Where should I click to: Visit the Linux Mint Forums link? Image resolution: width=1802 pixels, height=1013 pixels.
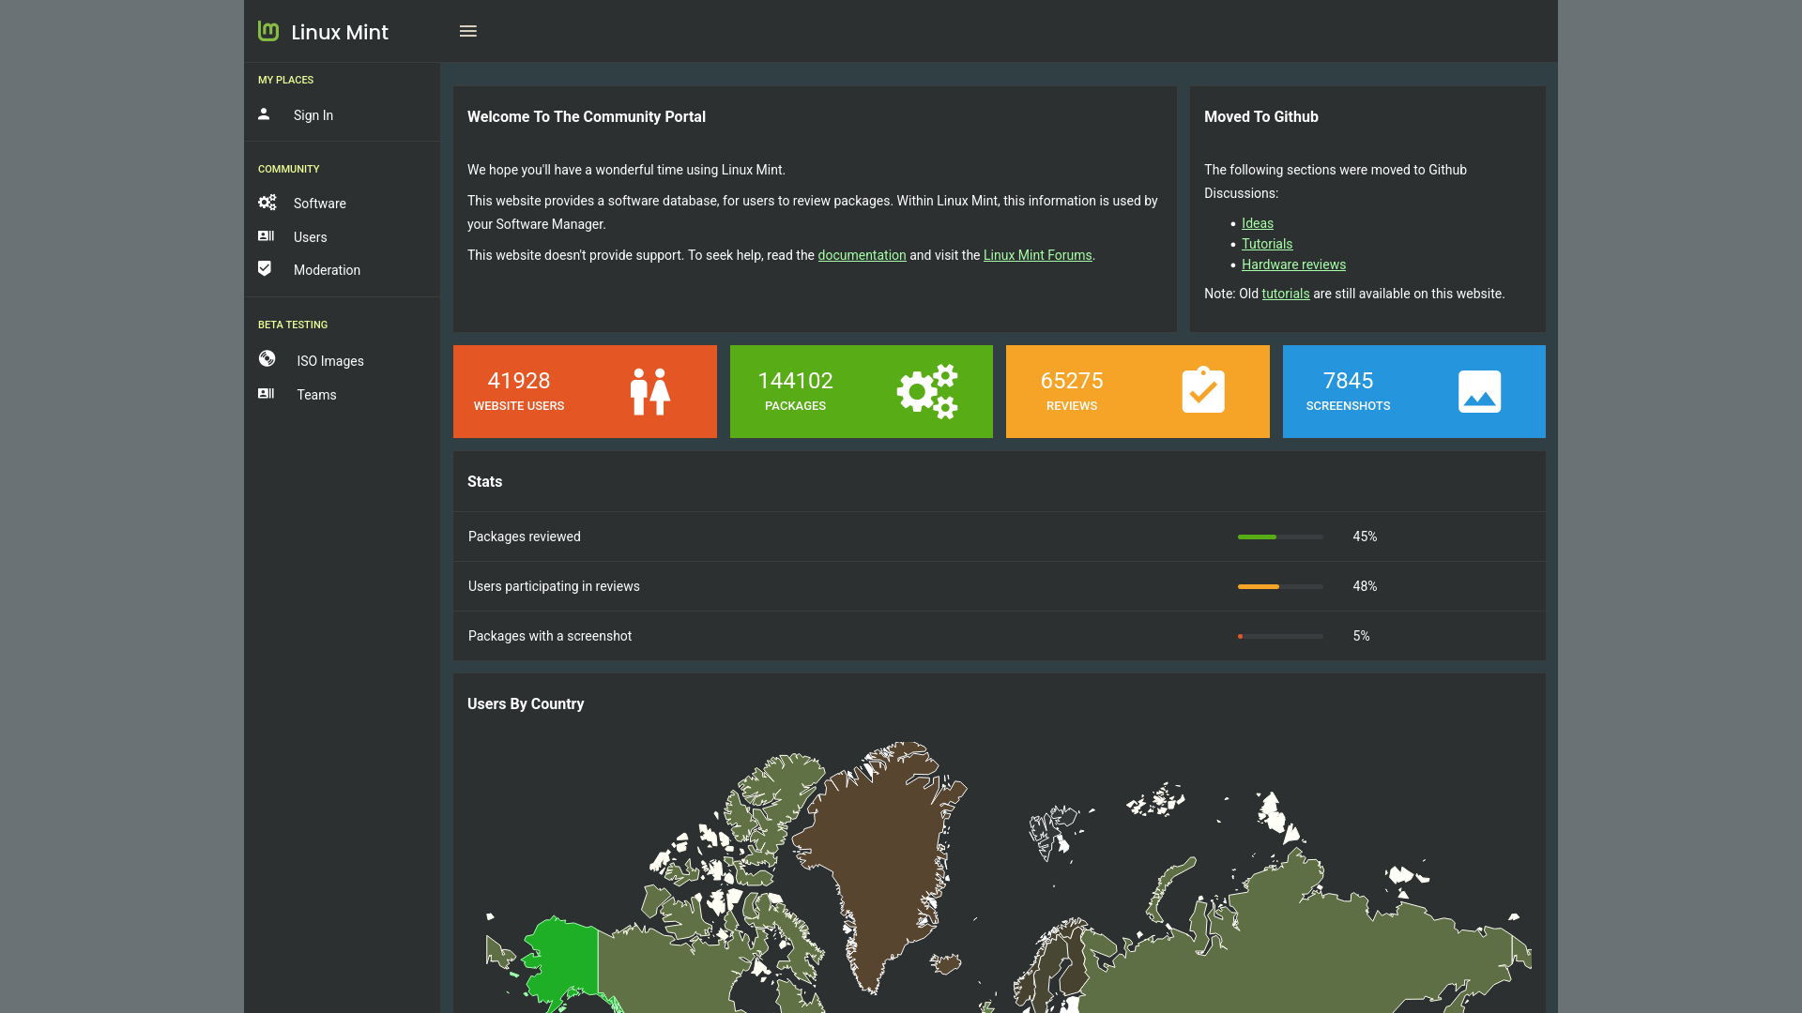(1037, 255)
